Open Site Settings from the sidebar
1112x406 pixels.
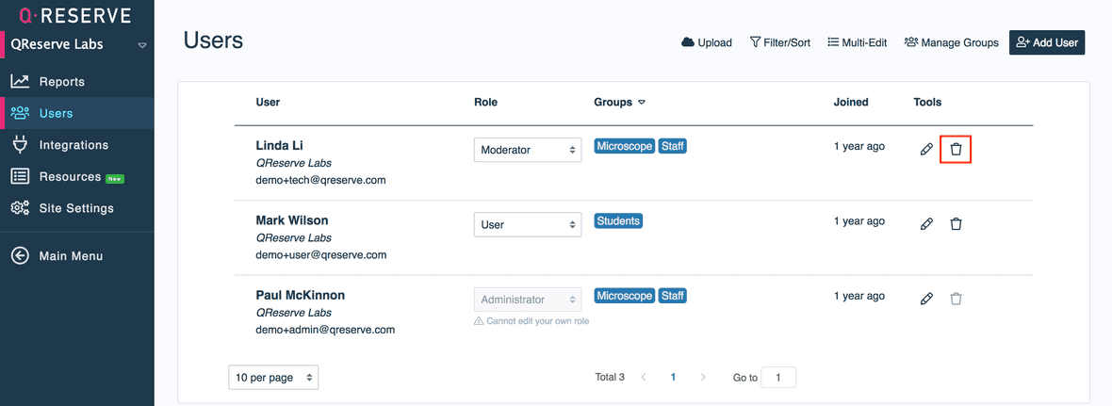pyautogui.click(x=75, y=208)
